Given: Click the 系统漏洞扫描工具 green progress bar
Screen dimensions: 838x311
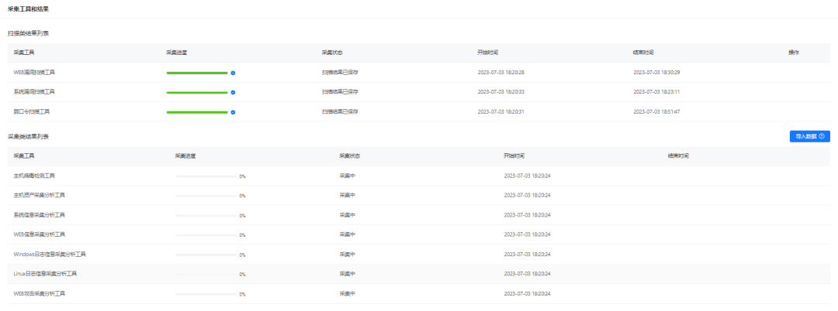Looking at the screenshot, I should pyautogui.click(x=197, y=92).
